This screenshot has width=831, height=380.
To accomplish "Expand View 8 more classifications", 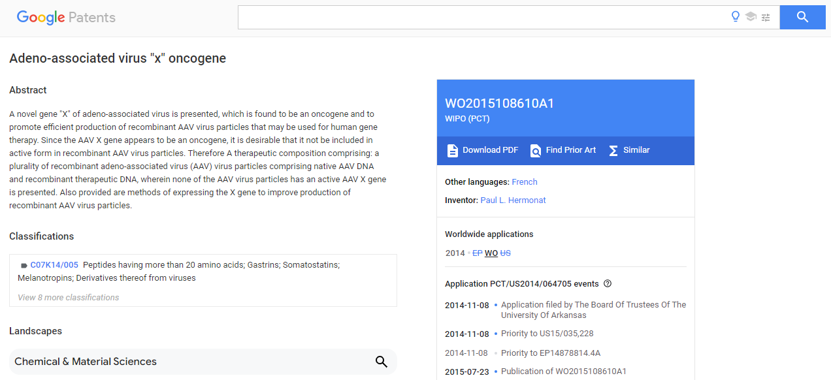I will point(69,298).
